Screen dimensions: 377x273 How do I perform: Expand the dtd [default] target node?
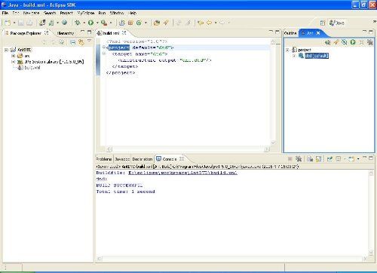coord(294,56)
